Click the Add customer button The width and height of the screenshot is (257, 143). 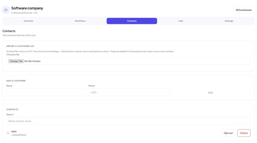tap(210, 93)
